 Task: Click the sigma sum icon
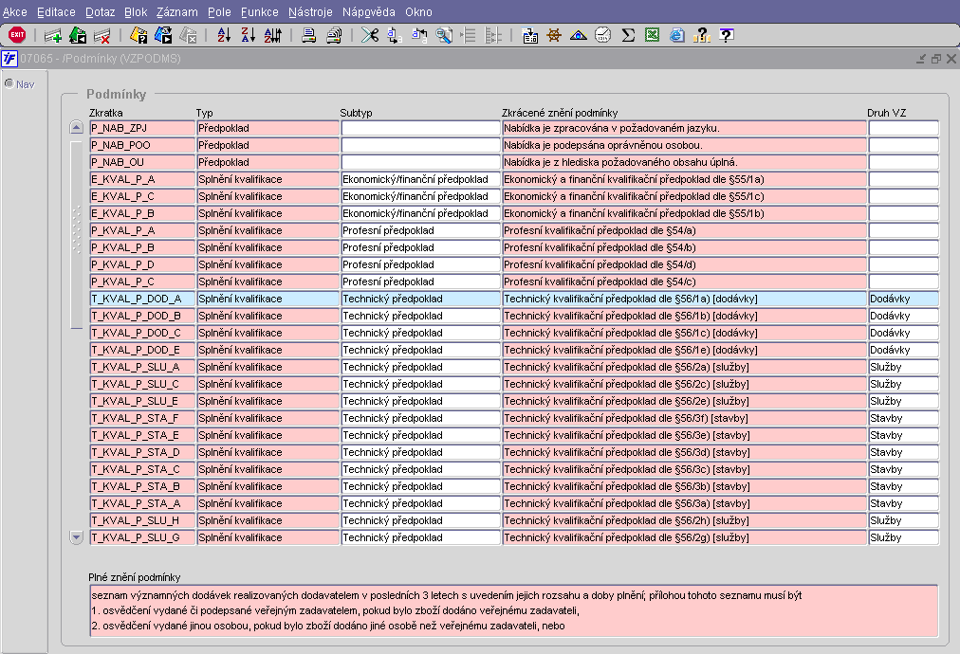tap(628, 35)
